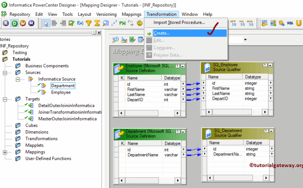Viewport: 303px width, 188px height.
Task: Open the Window menu
Action: pyautogui.click(x=190, y=14)
